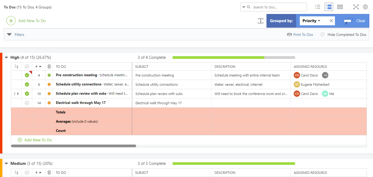Open the more options ellipsis menu
Image resolution: width=373 pixels, height=177 pixels.
pyautogui.click(x=365, y=7)
